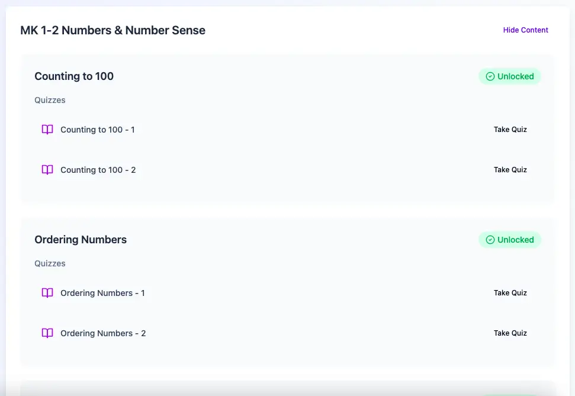This screenshot has height=396, width=575.
Task: Click Unlocked label text for Ordering Numbers
Action: point(516,240)
